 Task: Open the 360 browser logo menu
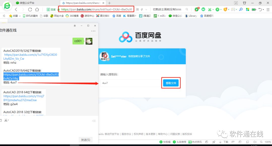coord(7,6)
